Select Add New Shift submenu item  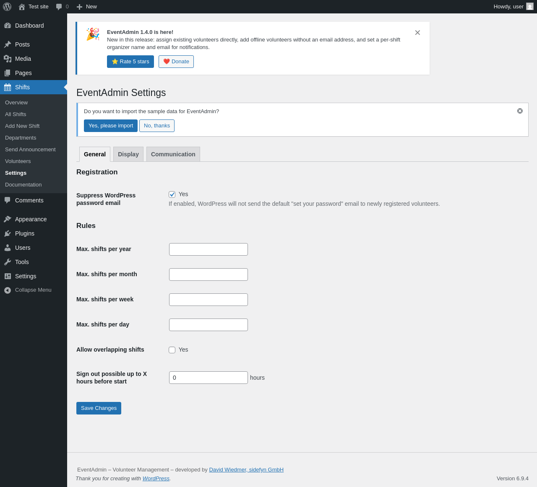pos(22,126)
